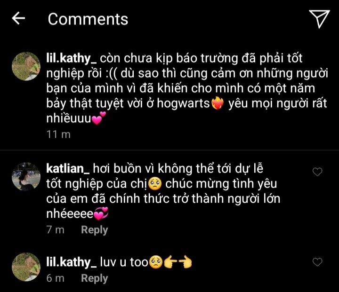Click the Comments header title

[88, 19]
